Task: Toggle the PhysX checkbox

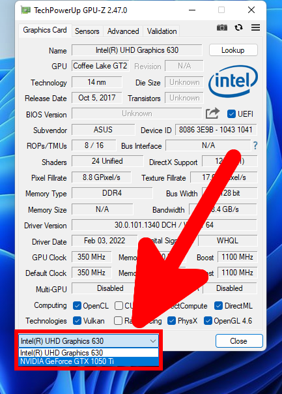Action: [171, 321]
